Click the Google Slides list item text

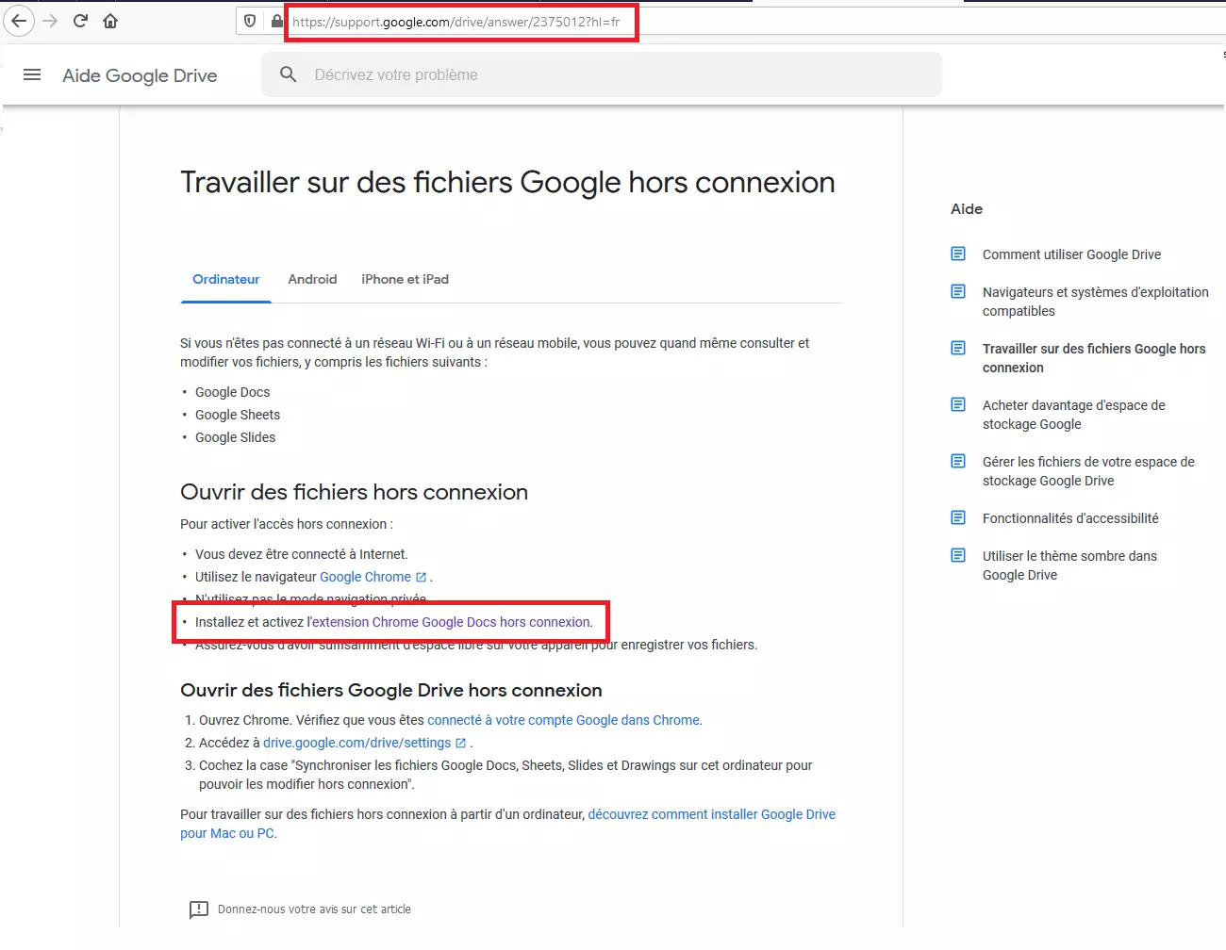[x=236, y=437]
